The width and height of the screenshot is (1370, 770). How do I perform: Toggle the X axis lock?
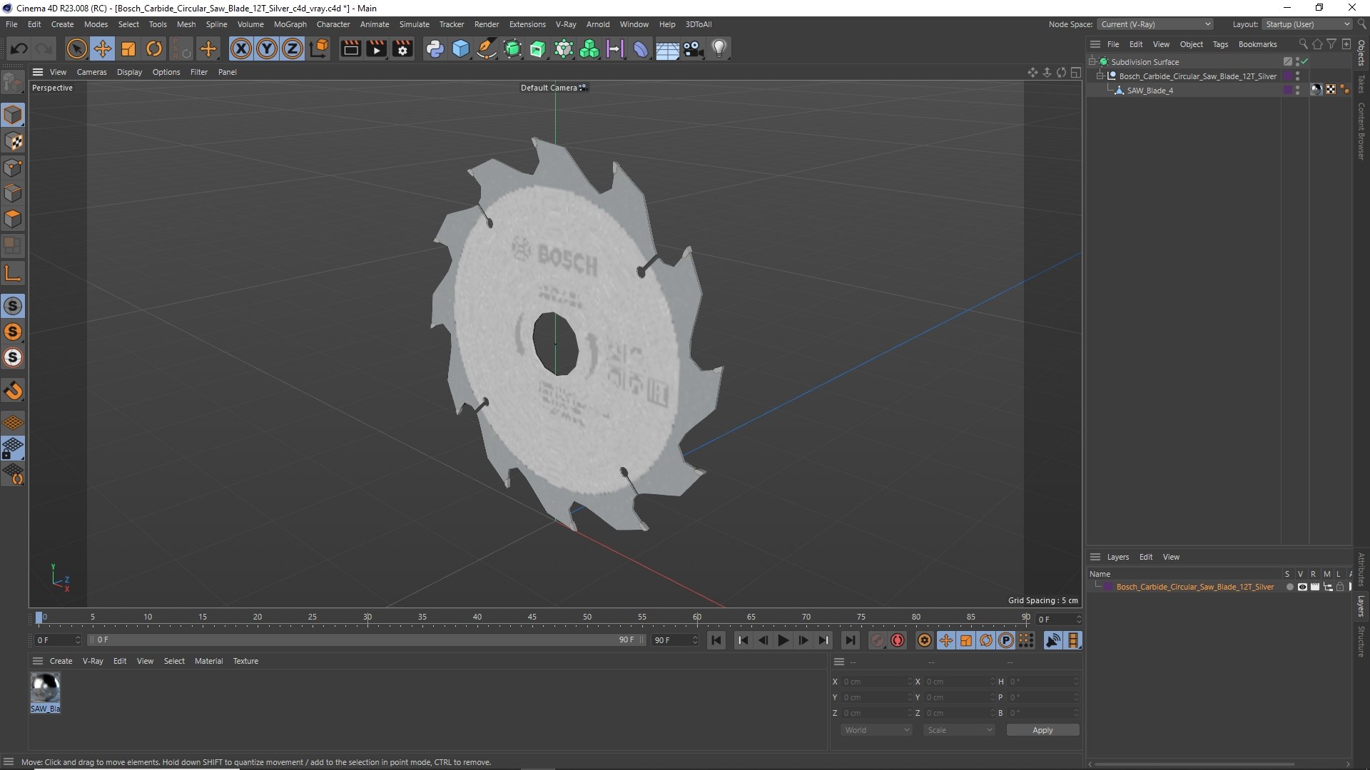[241, 48]
